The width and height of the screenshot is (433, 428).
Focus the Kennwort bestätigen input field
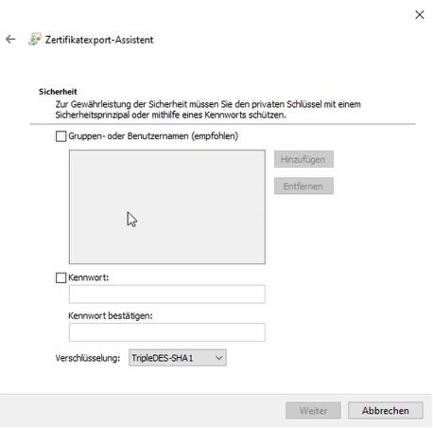pyautogui.click(x=167, y=332)
